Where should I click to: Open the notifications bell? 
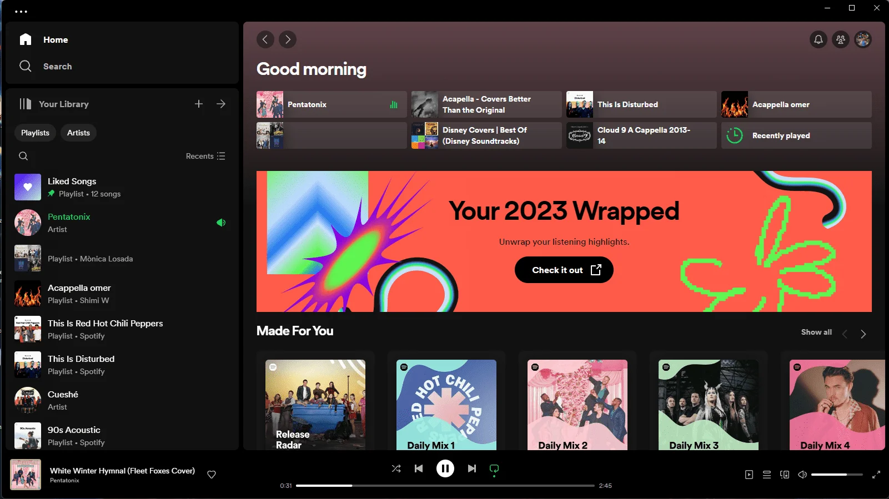pos(818,39)
